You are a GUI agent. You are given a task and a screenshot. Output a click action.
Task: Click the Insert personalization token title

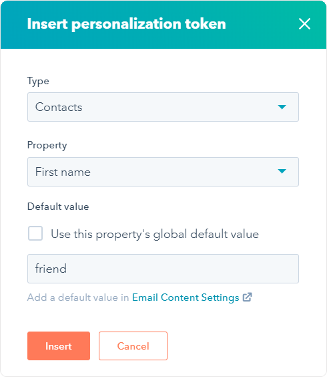point(127,24)
